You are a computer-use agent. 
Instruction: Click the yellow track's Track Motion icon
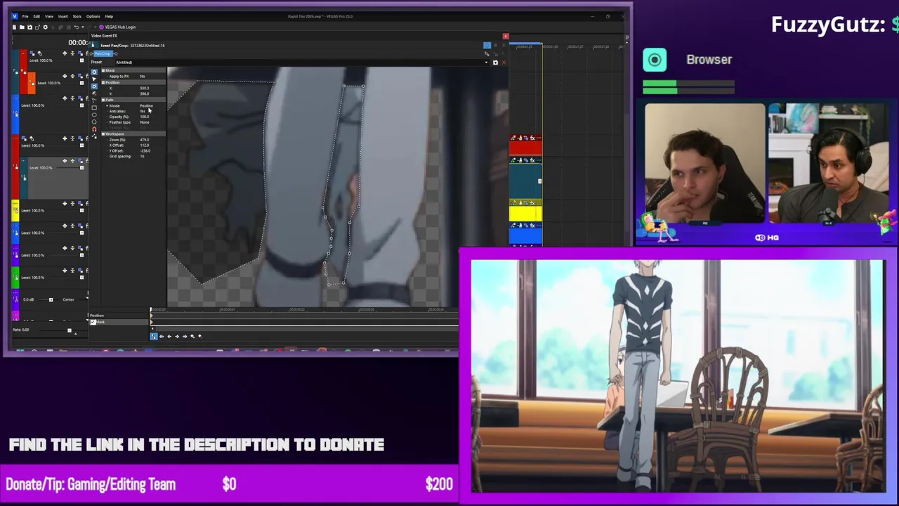tap(64, 204)
